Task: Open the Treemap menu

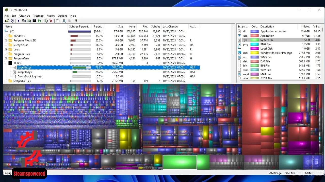Action: coord(38,16)
